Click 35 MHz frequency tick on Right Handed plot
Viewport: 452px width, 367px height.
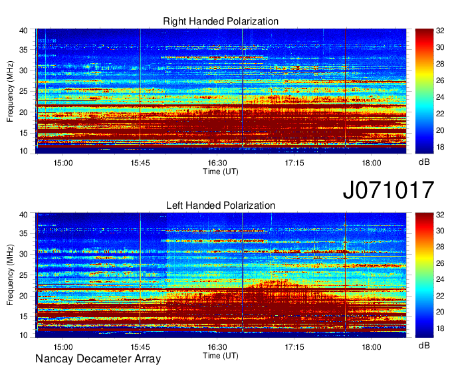(x=23, y=50)
